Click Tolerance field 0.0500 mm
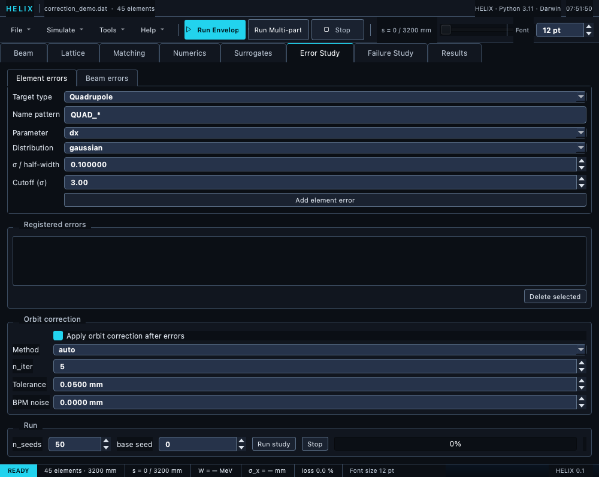The height and width of the screenshot is (477, 599). (315, 384)
